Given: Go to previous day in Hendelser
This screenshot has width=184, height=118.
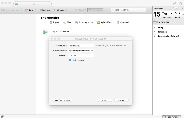Looking at the screenshot, I should pyautogui.click(x=172, y=13).
